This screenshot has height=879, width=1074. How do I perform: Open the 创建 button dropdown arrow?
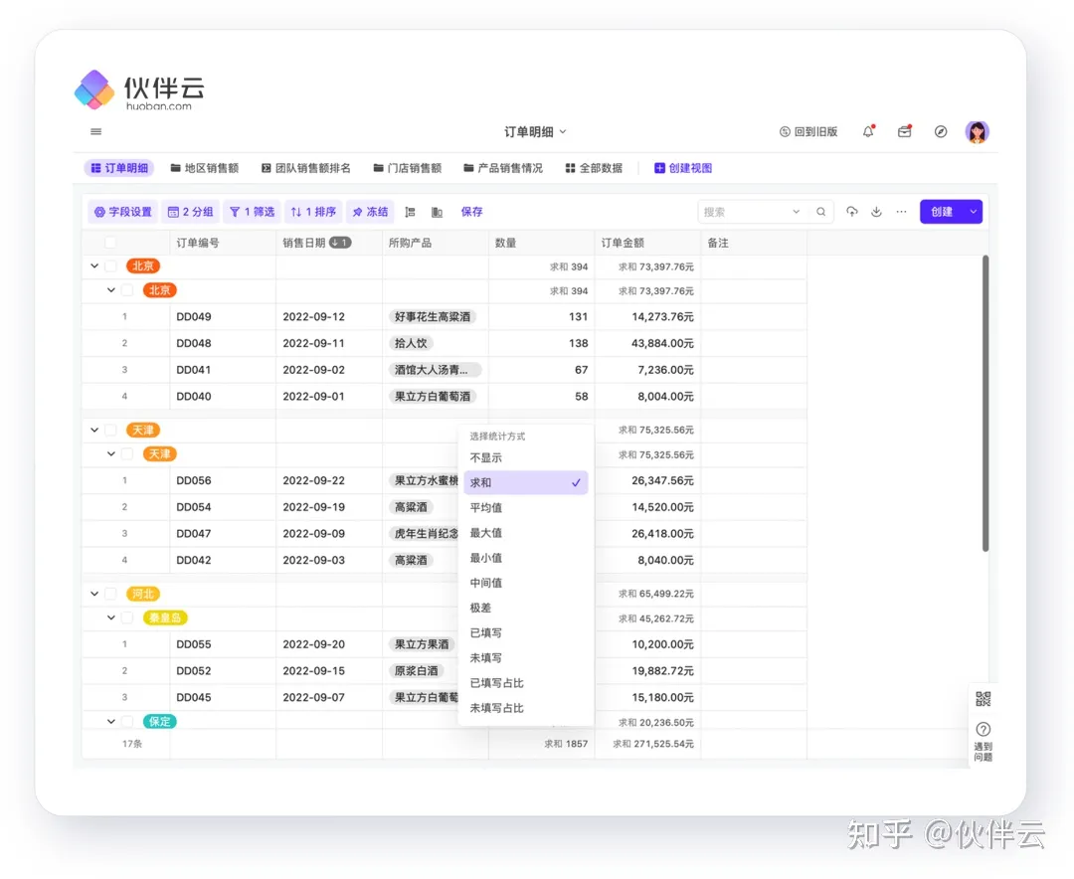point(973,212)
